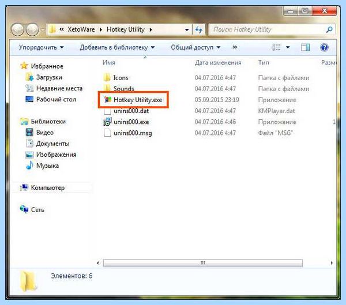Image resolution: width=346 pixels, height=305 pixels.
Task: Click the Sounds folder icon
Action: 107,88
